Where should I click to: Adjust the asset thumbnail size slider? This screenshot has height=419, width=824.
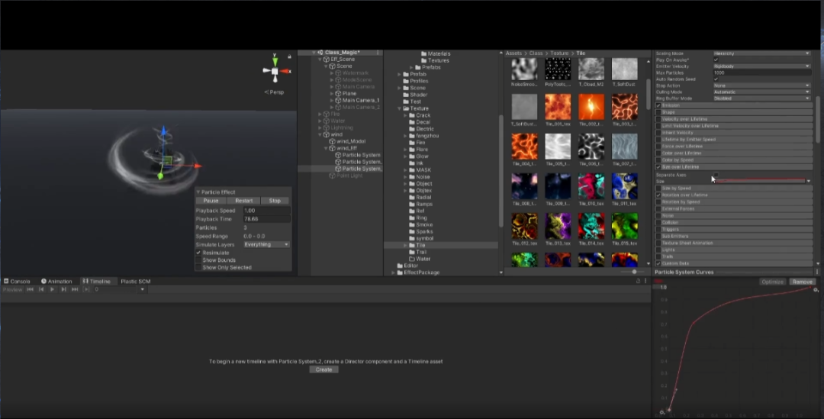633,272
